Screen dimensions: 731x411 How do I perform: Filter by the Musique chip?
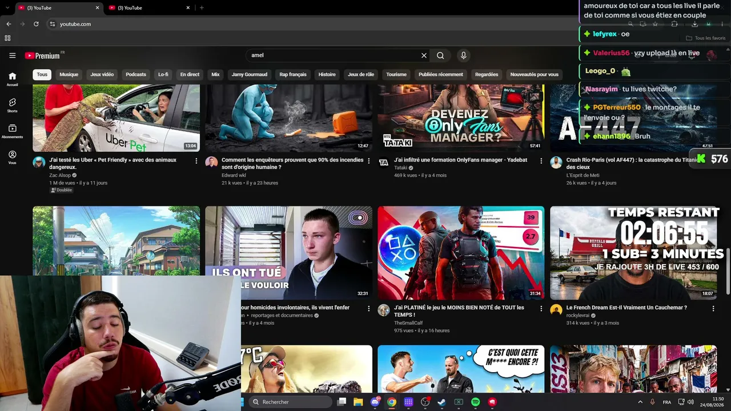click(69, 74)
